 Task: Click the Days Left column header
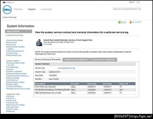(127, 84)
